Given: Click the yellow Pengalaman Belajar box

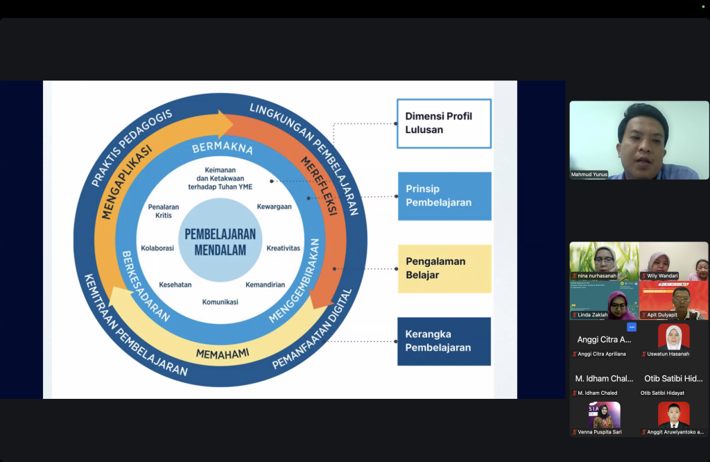Looking at the screenshot, I should (x=444, y=268).
